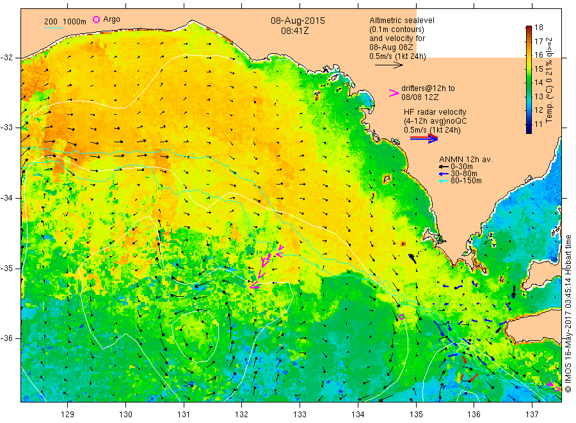Click the magenta Argo circle in the legend
The width and height of the screenshot is (576, 423).
click(96, 19)
